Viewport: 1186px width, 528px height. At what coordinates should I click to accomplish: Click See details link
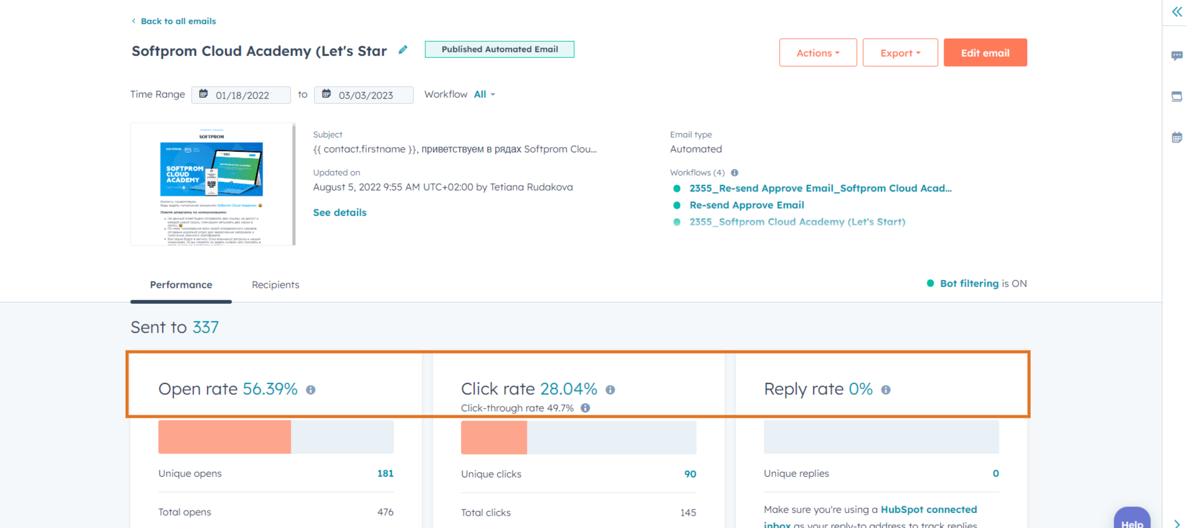pyautogui.click(x=339, y=212)
